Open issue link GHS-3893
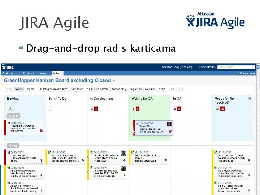Viewport: 260px width, 195px height. (59, 152)
